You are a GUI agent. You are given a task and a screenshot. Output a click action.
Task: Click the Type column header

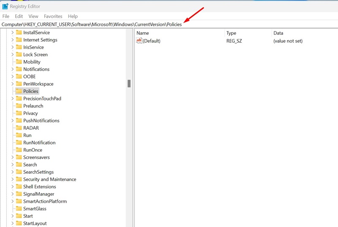[x=231, y=33]
